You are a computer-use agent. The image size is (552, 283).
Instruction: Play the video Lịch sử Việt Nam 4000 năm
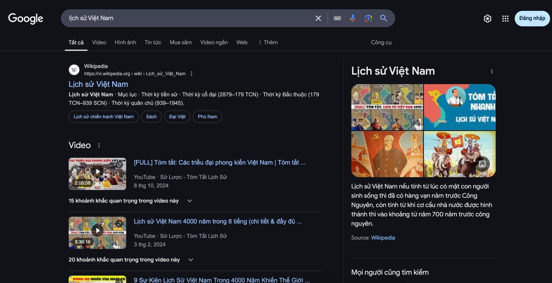click(97, 230)
